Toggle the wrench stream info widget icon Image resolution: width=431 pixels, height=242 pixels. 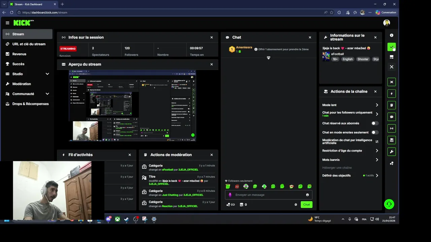click(x=392, y=152)
